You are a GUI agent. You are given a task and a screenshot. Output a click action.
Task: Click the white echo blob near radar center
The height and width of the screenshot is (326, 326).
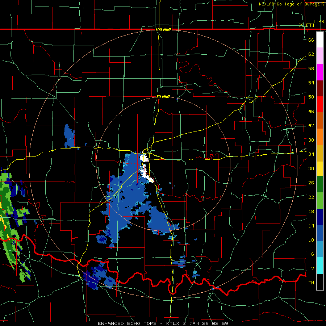click(x=146, y=166)
